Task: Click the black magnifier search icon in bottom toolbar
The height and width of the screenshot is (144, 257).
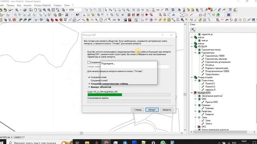Action: pyautogui.click(x=182, y=20)
